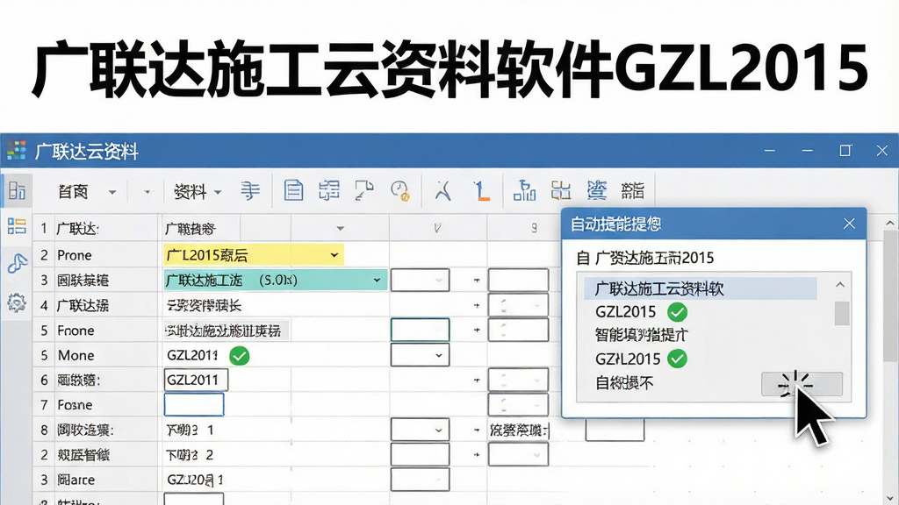Image resolution: width=899 pixels, height=505 pixels.
Task: Click the 广联达云资料 app logo icon
Action: 17,151
